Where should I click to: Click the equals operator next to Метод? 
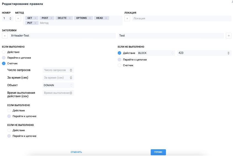tap(18, 18)
